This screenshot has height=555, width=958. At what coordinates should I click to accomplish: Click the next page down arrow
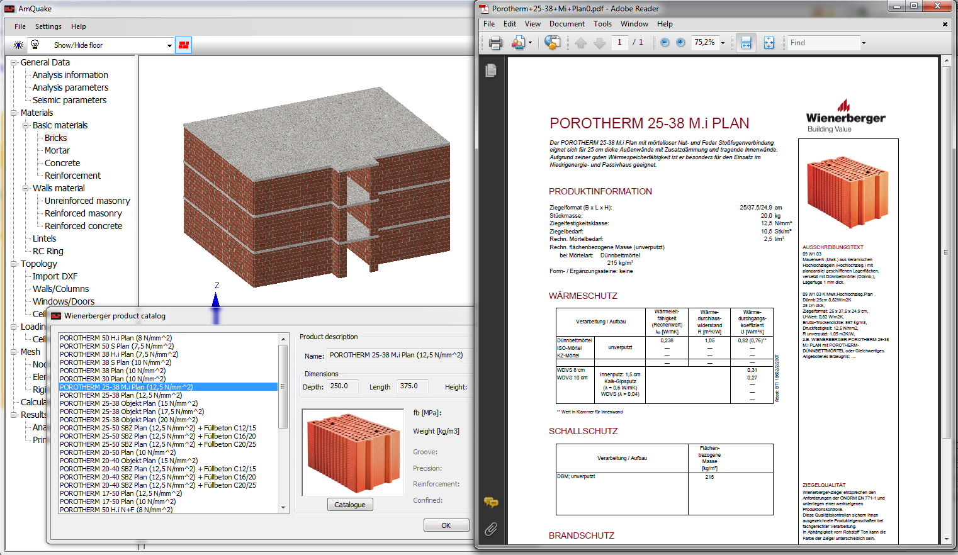pyautogui.click(x=599, y=43)
